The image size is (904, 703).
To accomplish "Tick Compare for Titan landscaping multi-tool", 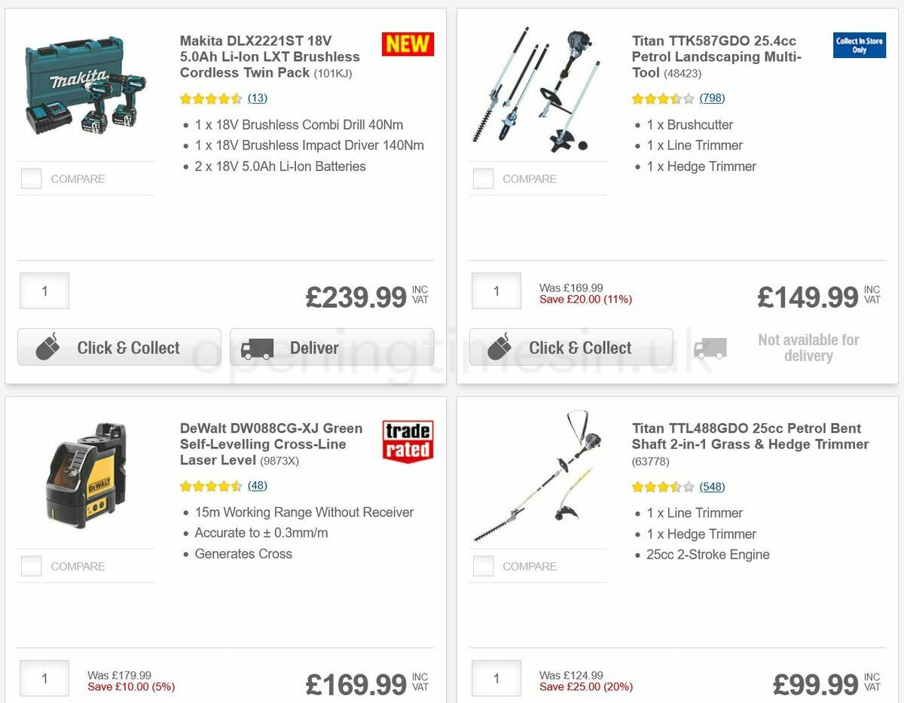I will [483, 178].
